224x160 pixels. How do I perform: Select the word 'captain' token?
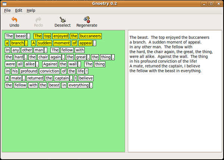[x=62, y=78]
